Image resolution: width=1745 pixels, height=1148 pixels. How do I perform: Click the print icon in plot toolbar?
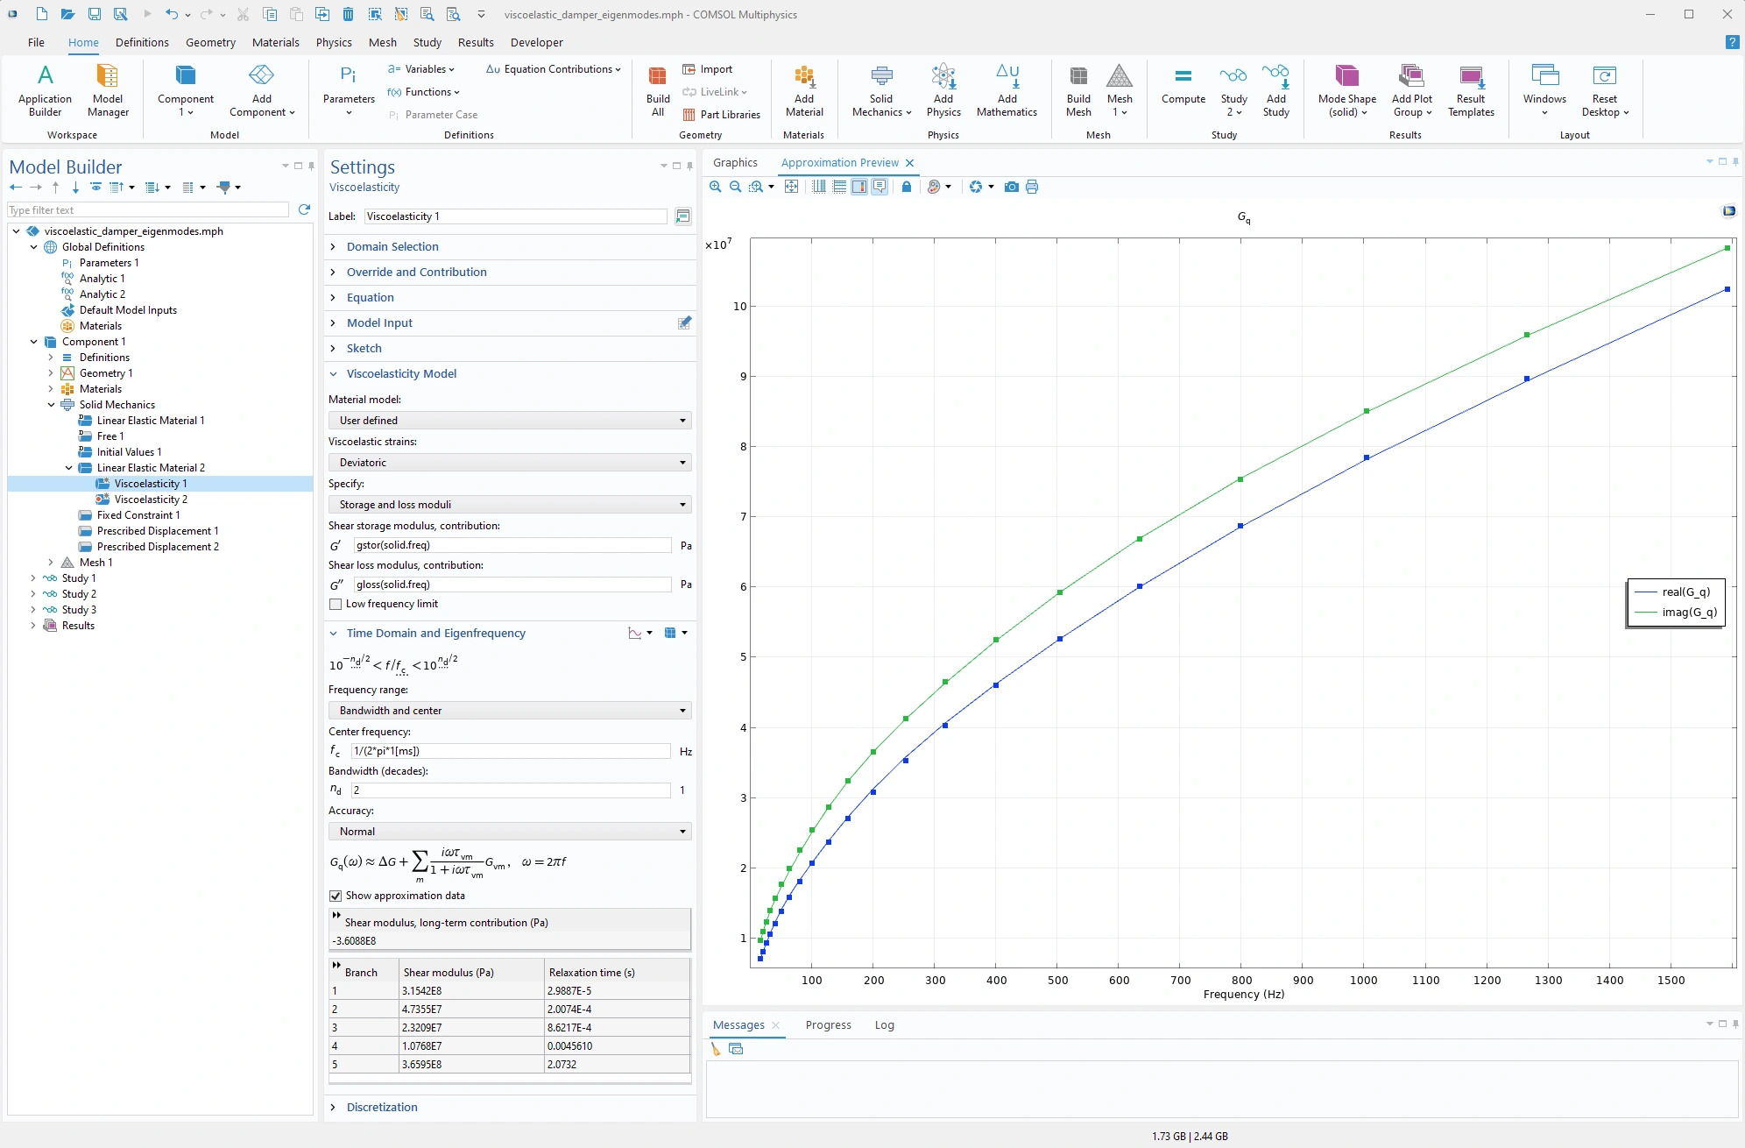click(x=1032, y=187)
